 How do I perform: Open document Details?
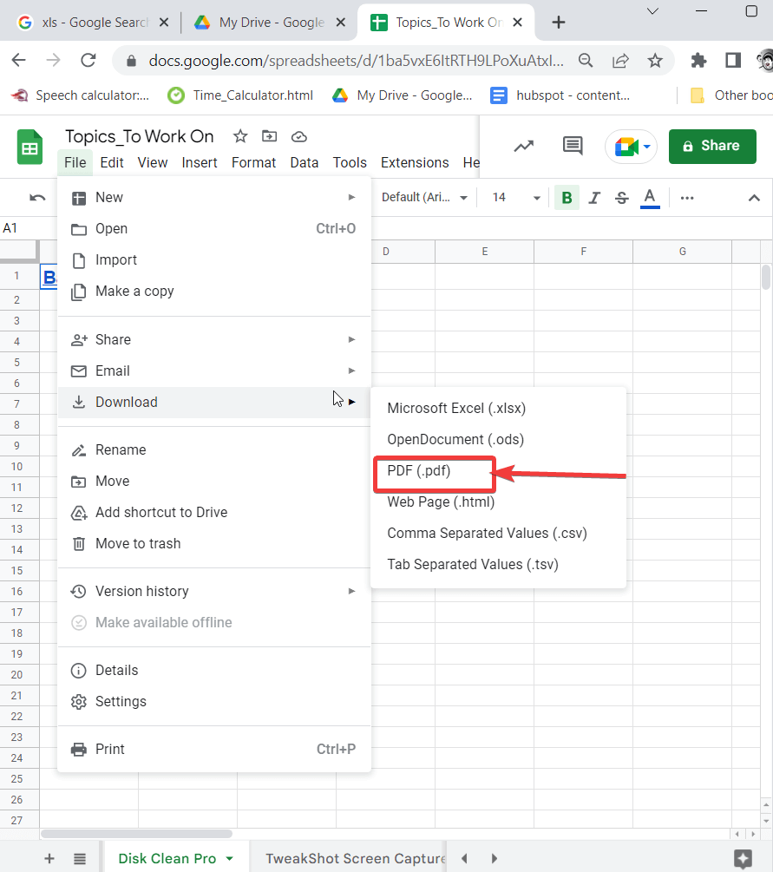[214, 670]
